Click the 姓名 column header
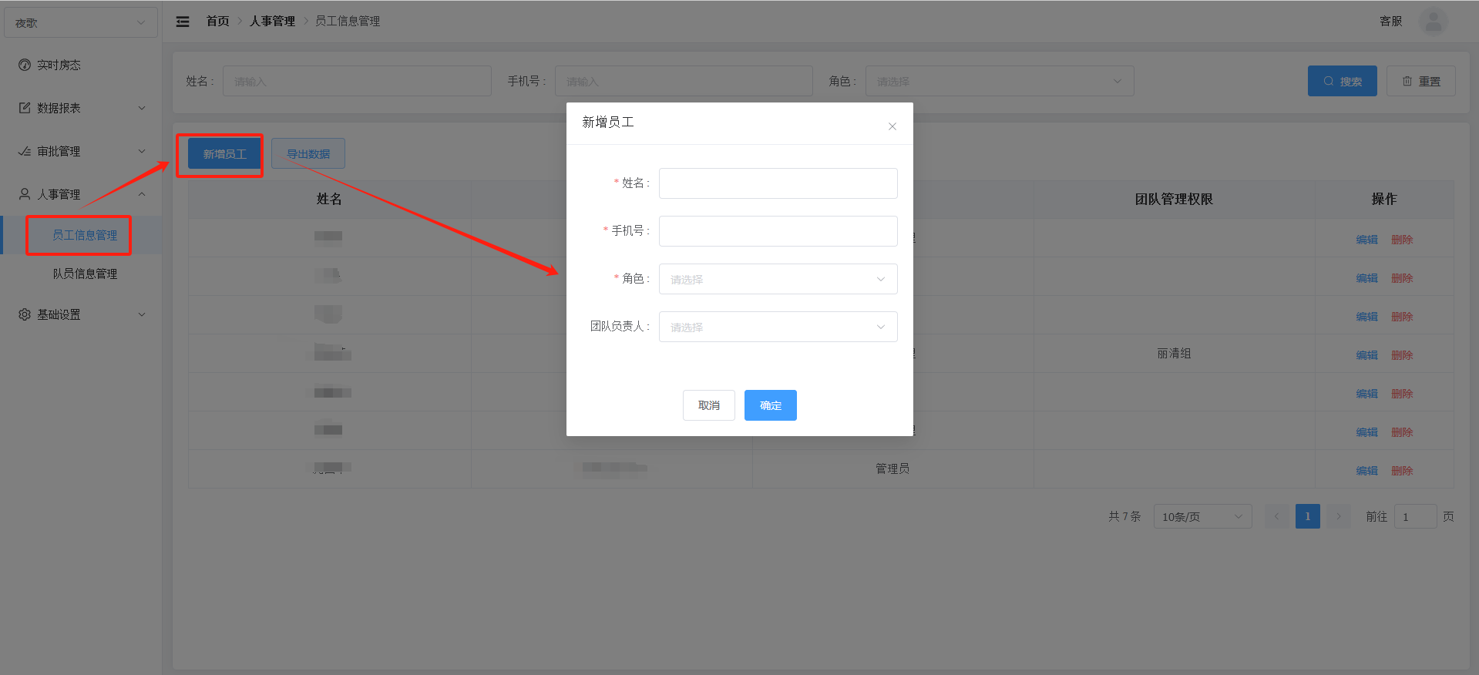The width and height of the screenshot is (1479, 675). tap(329, 199)
